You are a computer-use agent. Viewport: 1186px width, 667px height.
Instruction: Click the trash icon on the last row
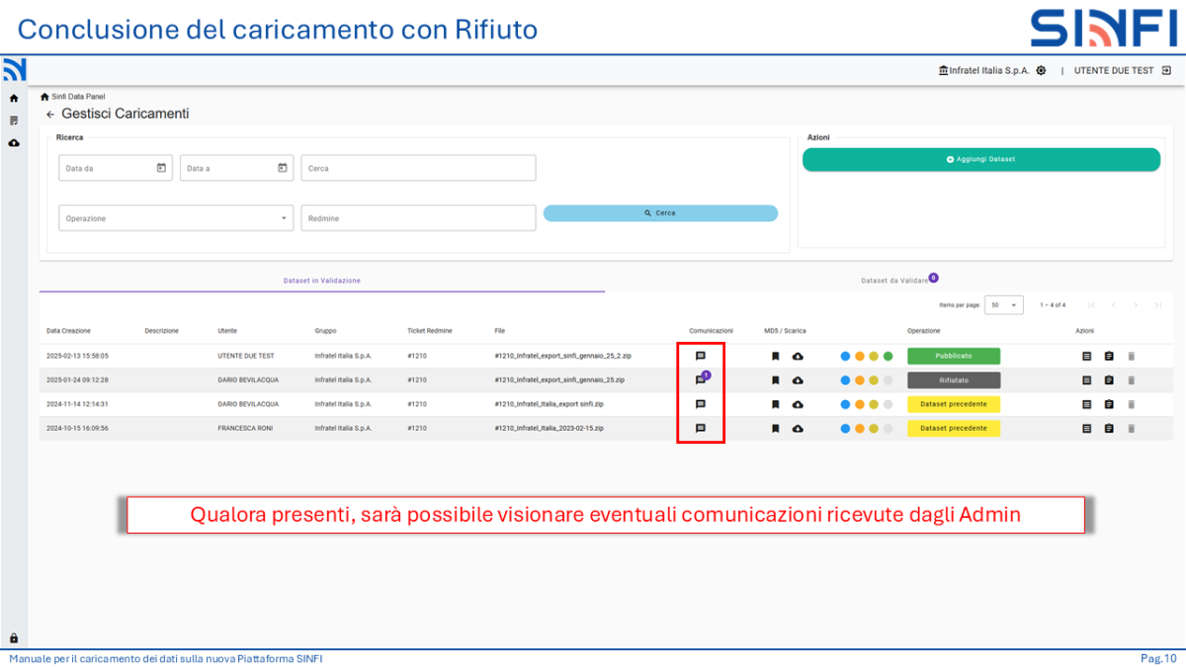click(1132, 427)
